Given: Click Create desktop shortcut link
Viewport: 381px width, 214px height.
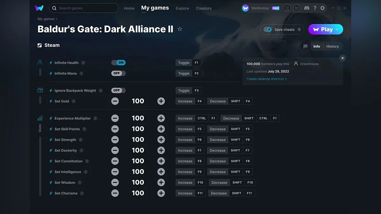Looking at the screenshot, I should (267, 79).
